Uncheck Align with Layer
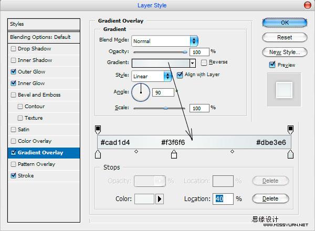The width and height of the screenshot is (315, 231). (x=180, y=75)
